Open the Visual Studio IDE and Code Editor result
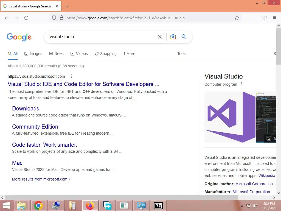The width and height of the screenshot is (281, 211). click(83, 84)
